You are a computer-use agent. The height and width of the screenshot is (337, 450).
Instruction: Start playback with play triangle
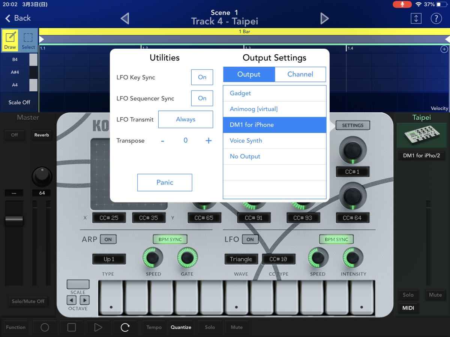(x=98, y=327)
